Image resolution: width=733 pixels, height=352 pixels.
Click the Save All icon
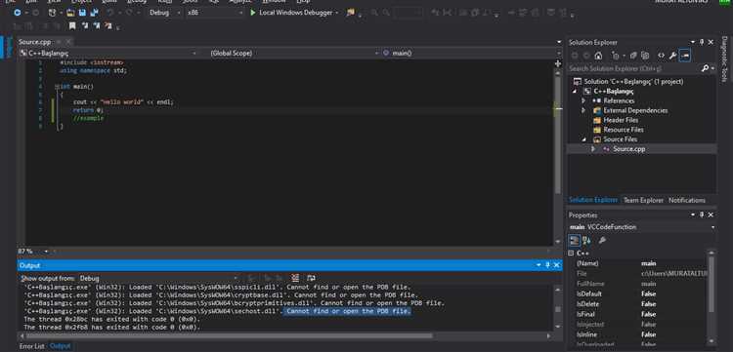pyautogui.click(x=95, y=13)
